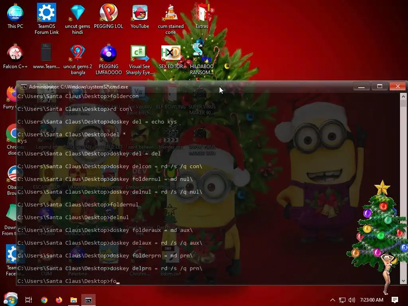The image size is (408, 306).
Task: Open Task View from the taskbar
Action: tap(28, 300)
